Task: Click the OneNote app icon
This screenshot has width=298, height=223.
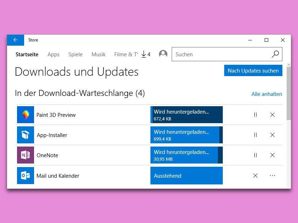Action: pyautogui.click(x=26, y=155)
